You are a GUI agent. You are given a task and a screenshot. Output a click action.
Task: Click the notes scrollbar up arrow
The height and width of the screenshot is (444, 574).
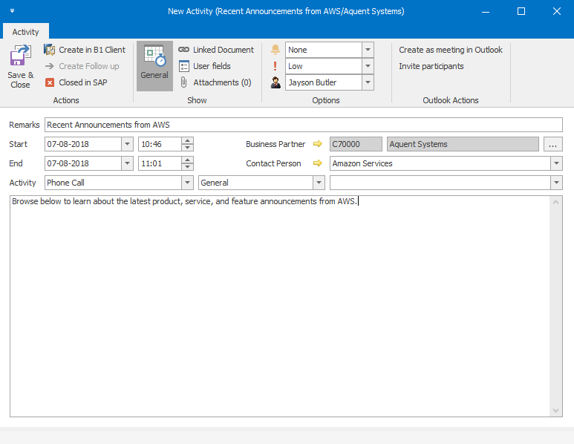(555, 202)
